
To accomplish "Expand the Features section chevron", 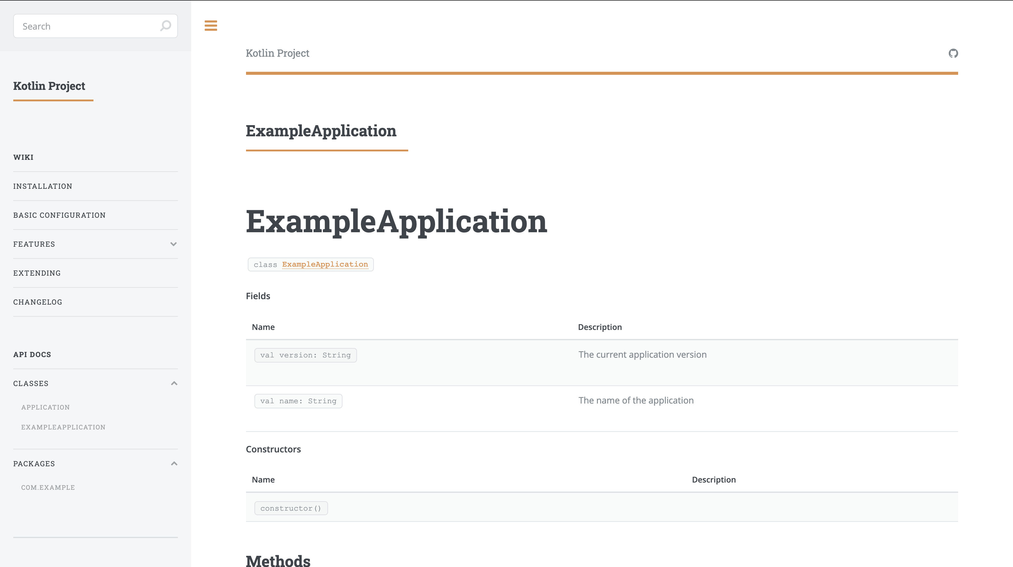I will tap(173, 244).
